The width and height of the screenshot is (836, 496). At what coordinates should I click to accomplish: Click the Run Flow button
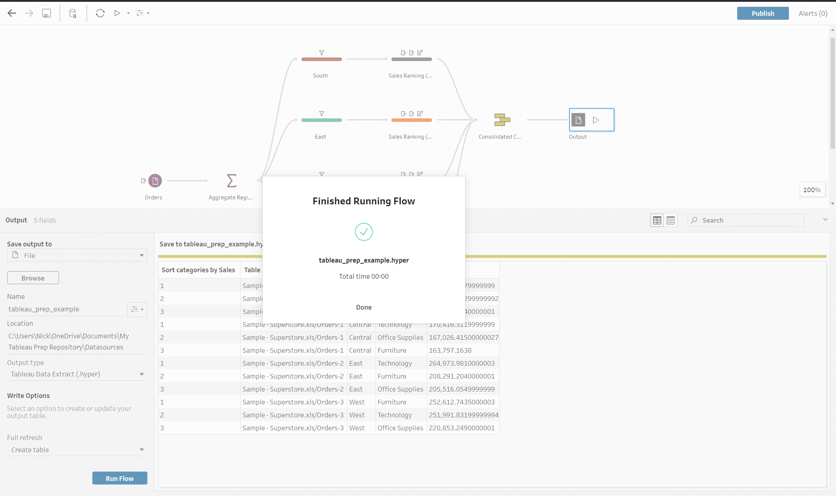(x=120, y=478)
